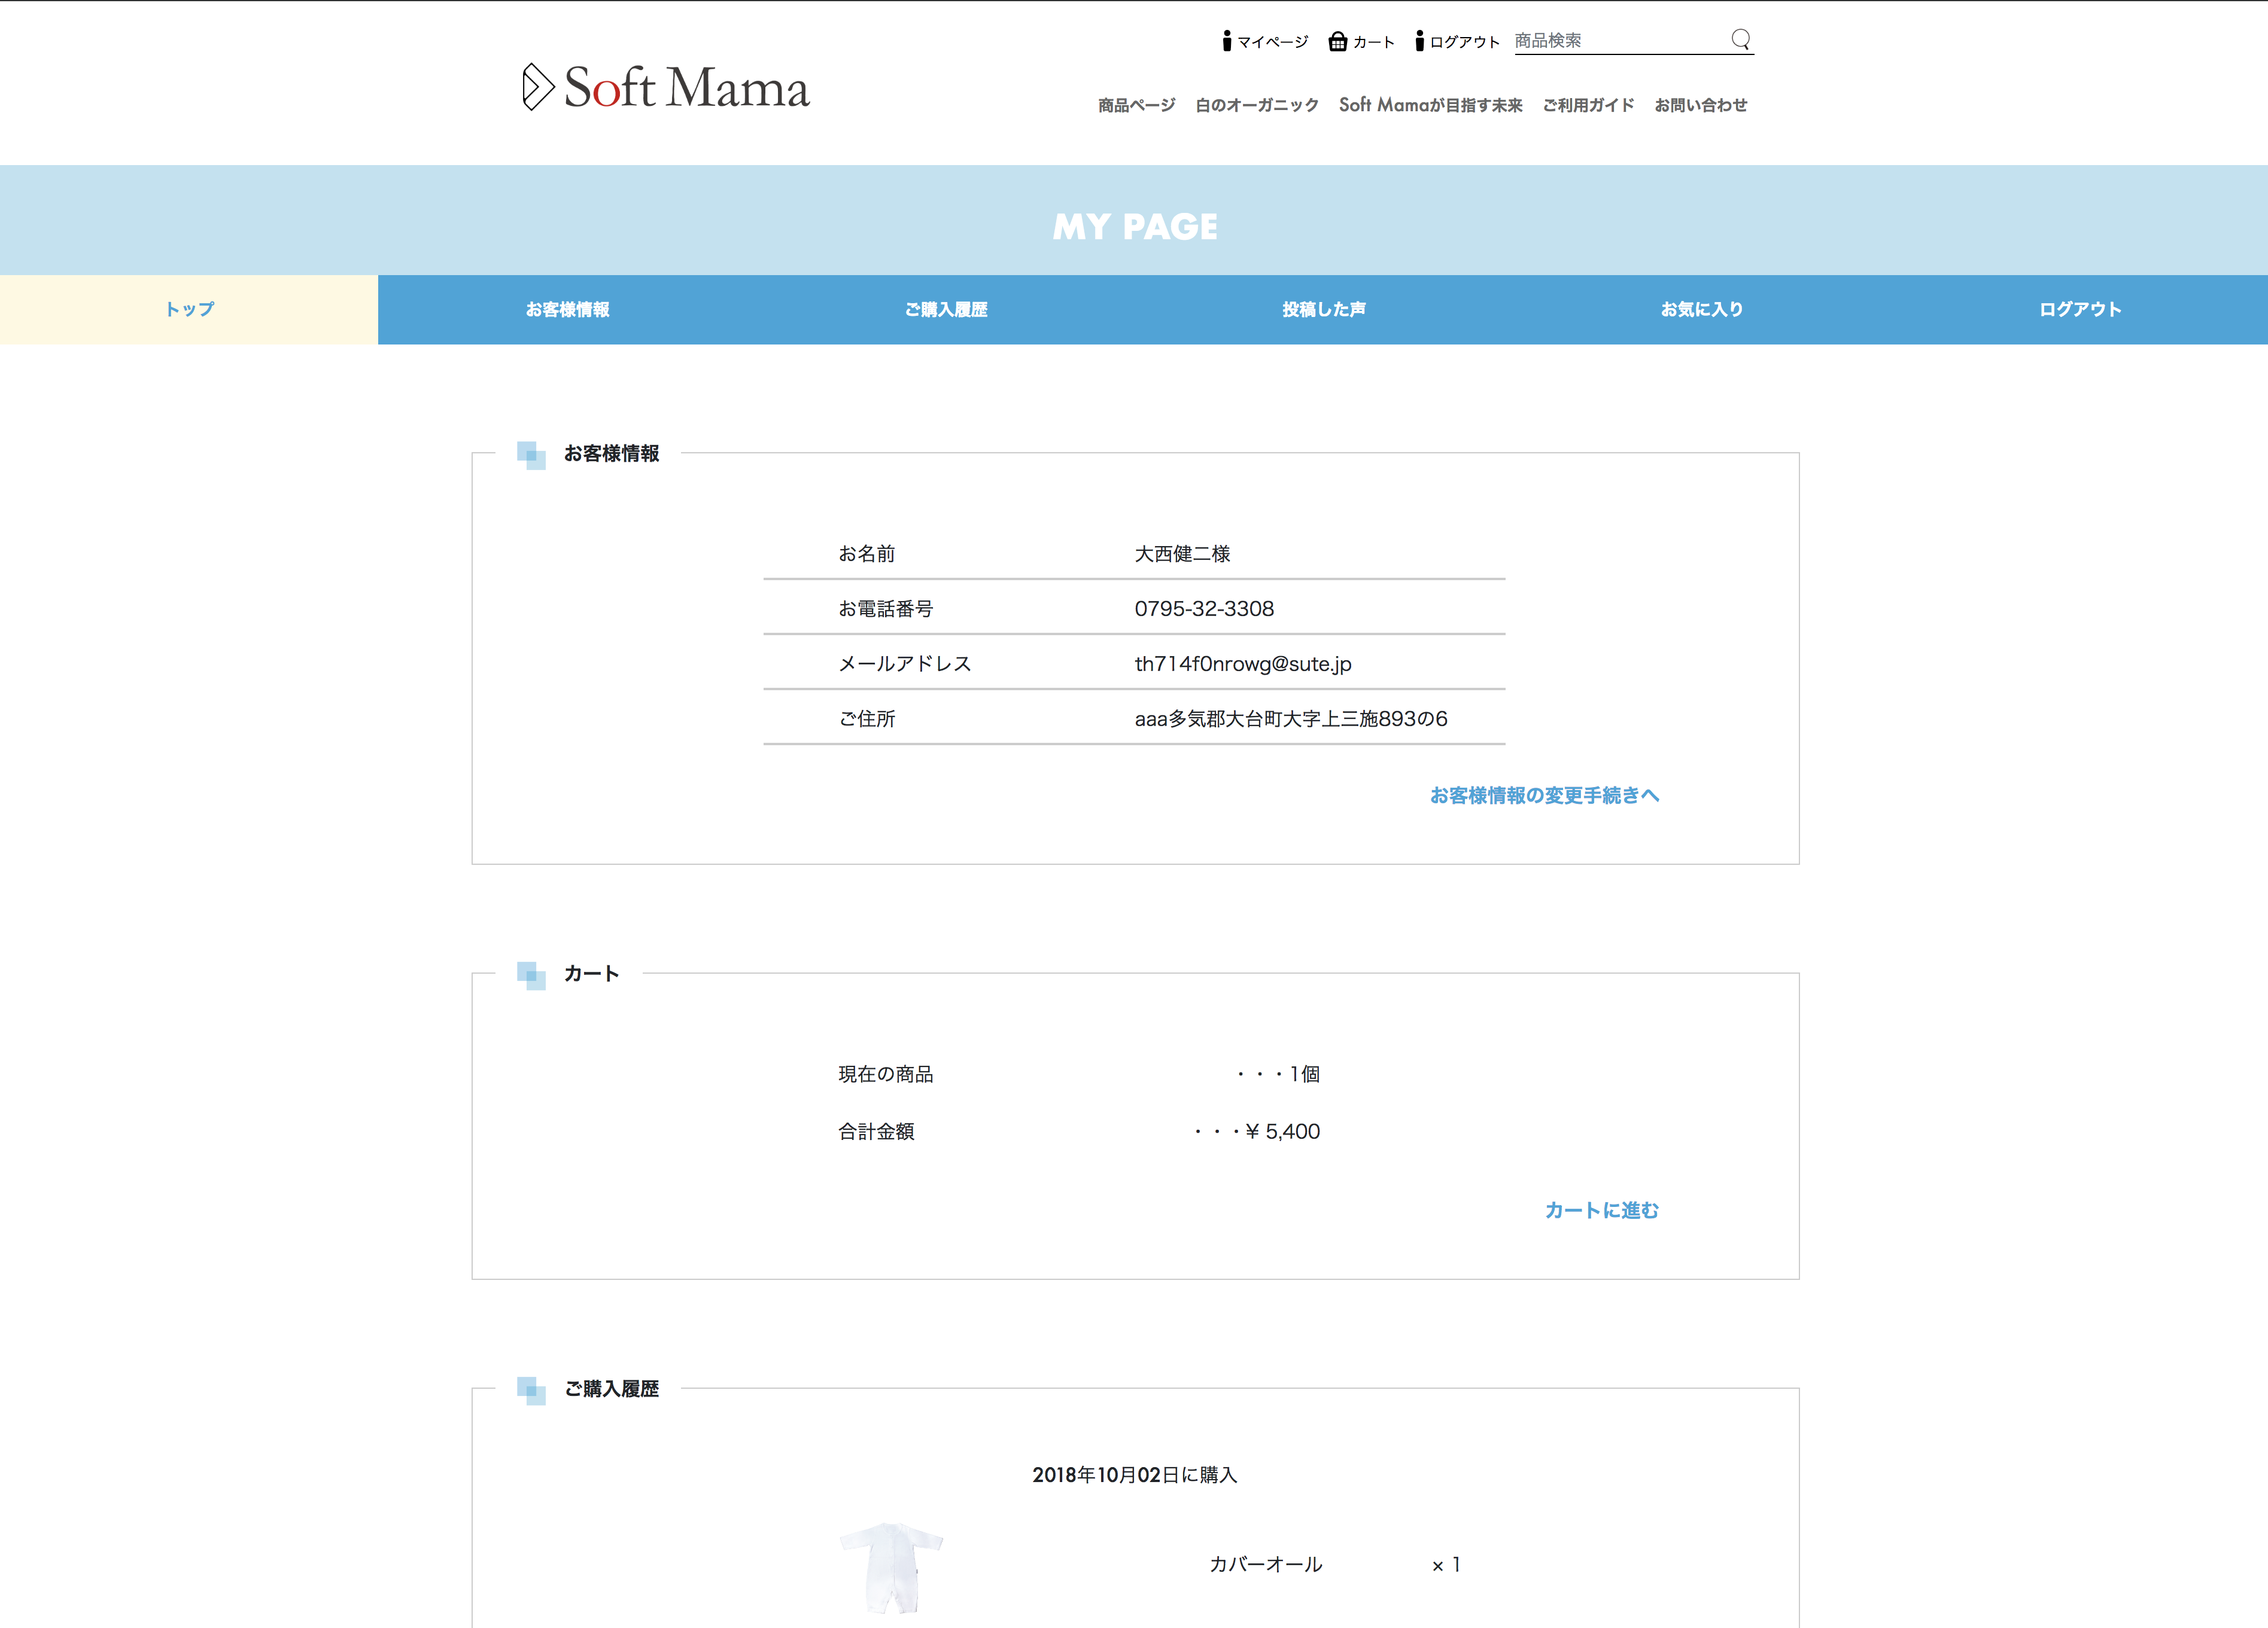
Task: Click phone number 0795-32-3308
Action: tap(1204, 609)
